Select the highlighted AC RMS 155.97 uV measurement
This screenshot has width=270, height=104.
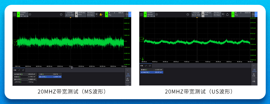152,72
